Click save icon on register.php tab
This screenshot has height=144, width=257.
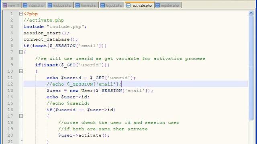157,5
